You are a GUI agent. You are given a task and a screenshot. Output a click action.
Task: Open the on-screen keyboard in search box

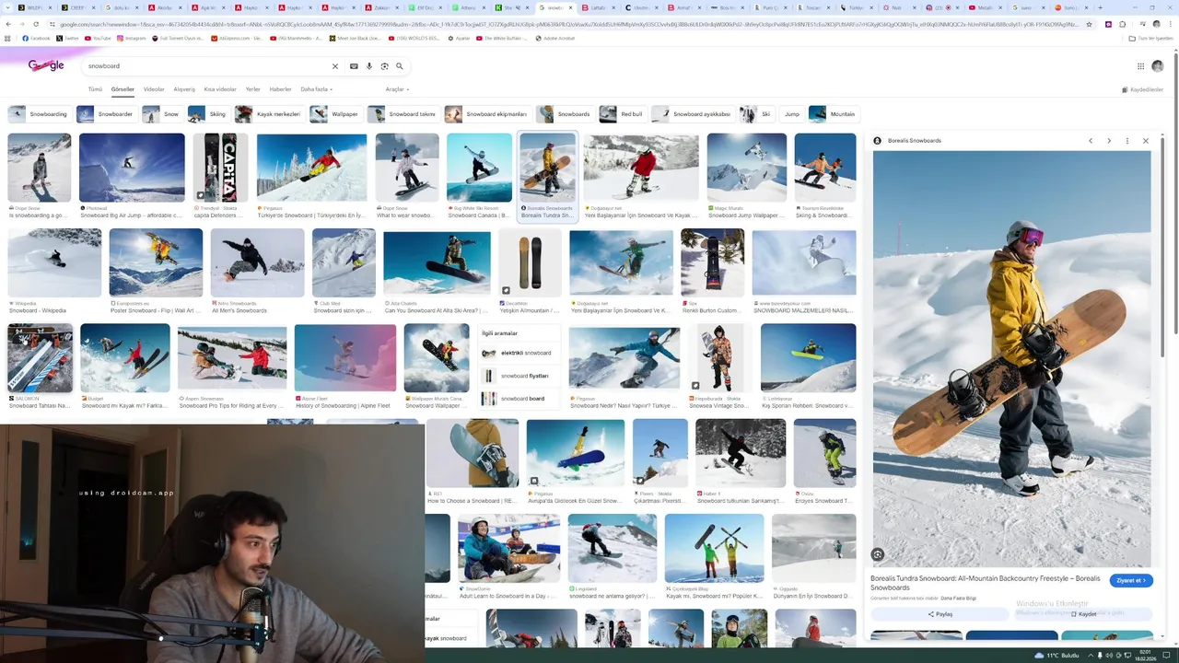(354, 66)
